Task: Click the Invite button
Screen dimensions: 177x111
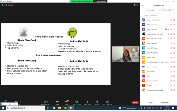Action: (150, 102)
